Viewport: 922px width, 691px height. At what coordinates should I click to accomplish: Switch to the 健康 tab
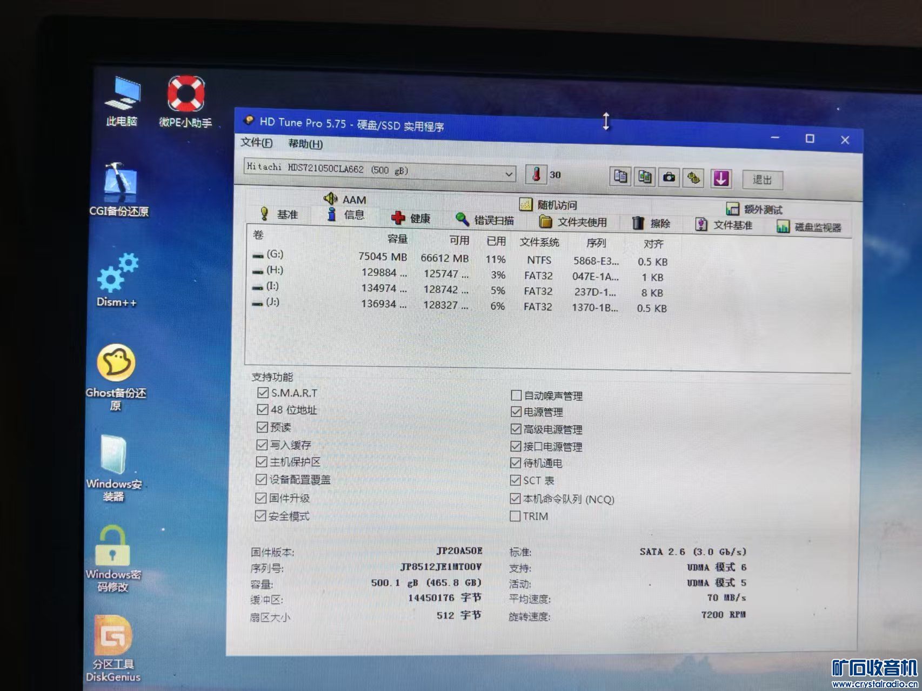411,218
